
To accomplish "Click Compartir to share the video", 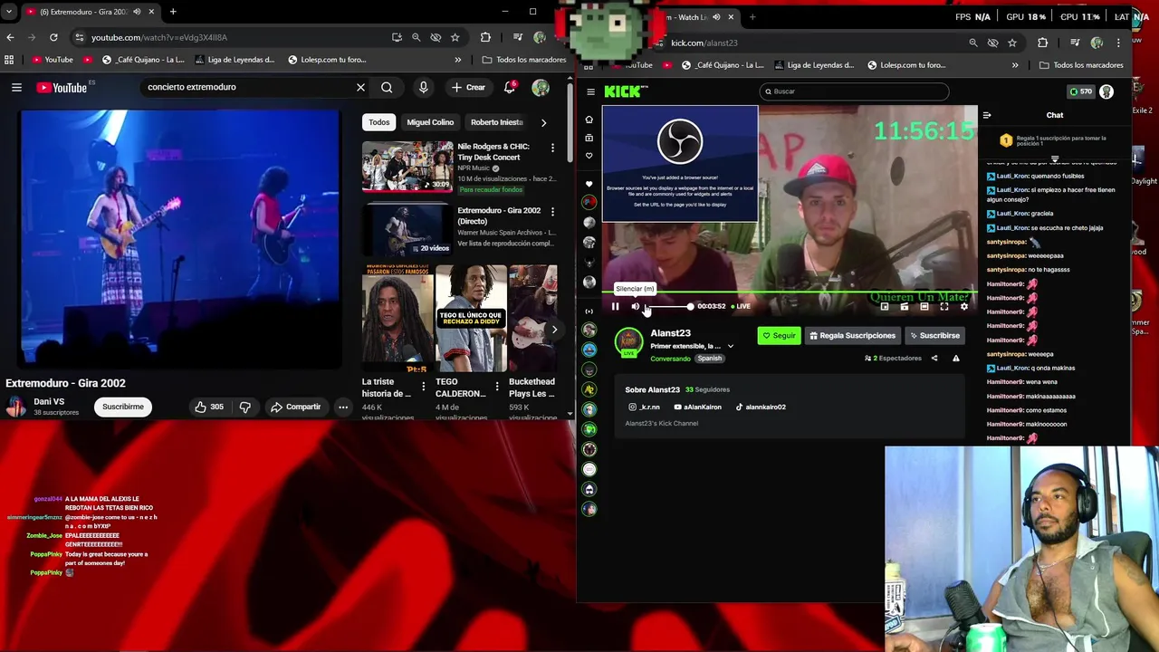I will coord(296,407).
